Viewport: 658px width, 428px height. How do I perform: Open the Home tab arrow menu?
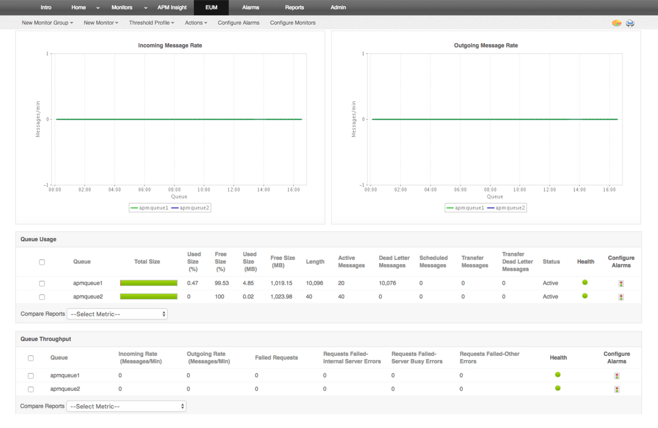pos(98,8)
